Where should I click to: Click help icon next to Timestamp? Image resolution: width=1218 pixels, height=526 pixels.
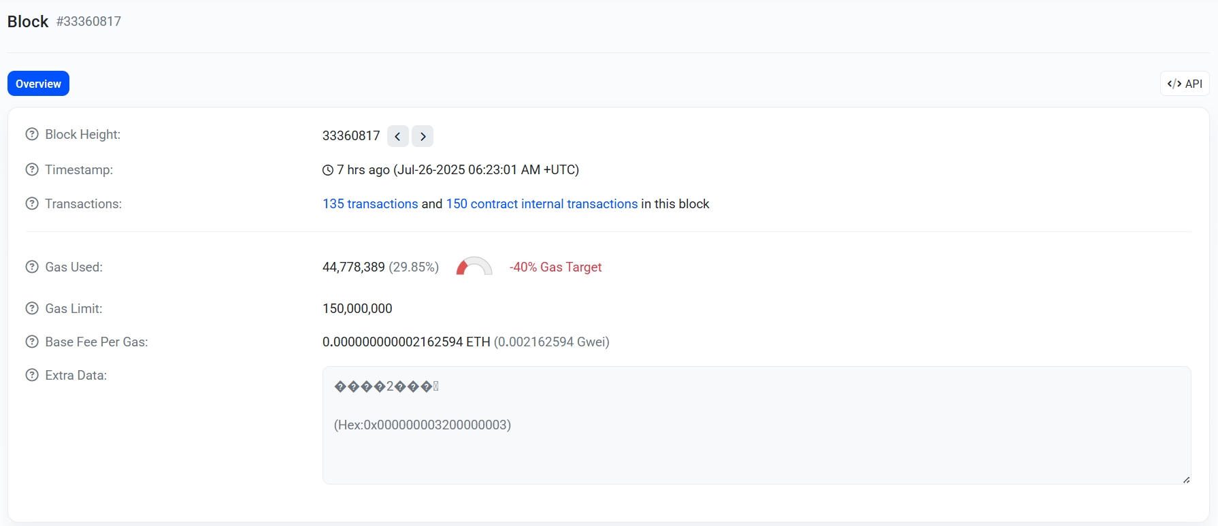32,170
